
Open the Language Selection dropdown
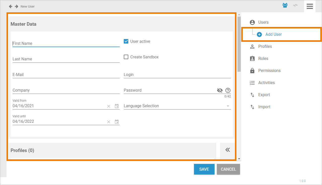[x=177, y=106]
